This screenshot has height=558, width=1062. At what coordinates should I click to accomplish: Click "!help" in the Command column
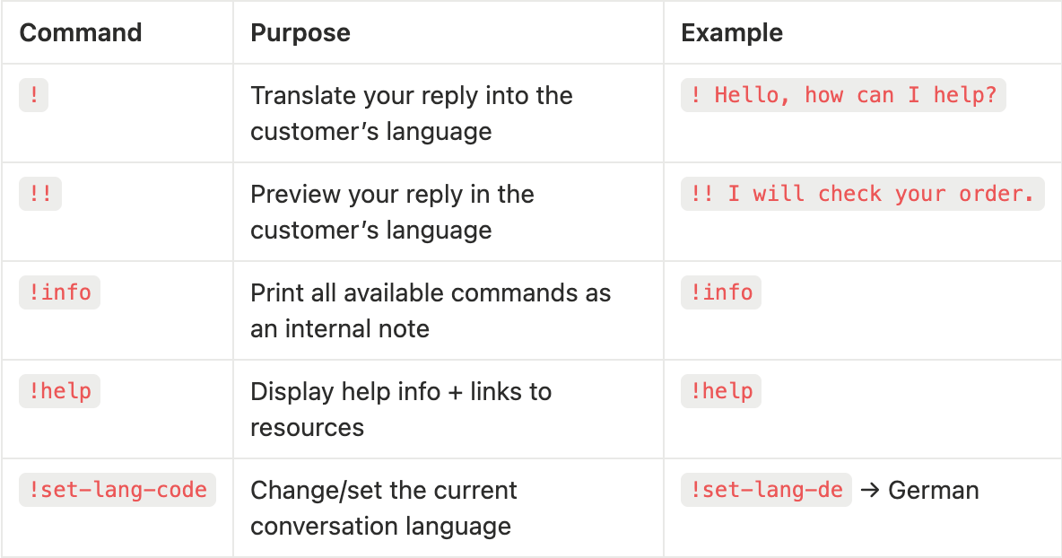click(59, 391)
